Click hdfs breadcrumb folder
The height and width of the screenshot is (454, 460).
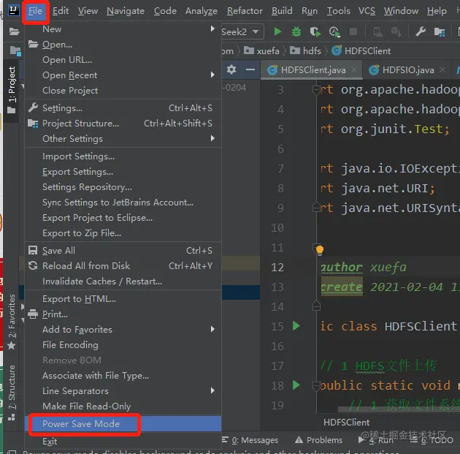306,50
